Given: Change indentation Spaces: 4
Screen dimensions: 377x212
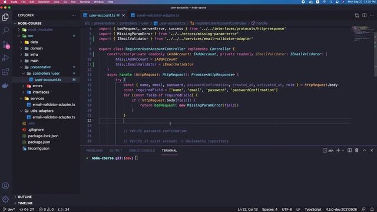Looking at the screenshot, I should point(270,210).
